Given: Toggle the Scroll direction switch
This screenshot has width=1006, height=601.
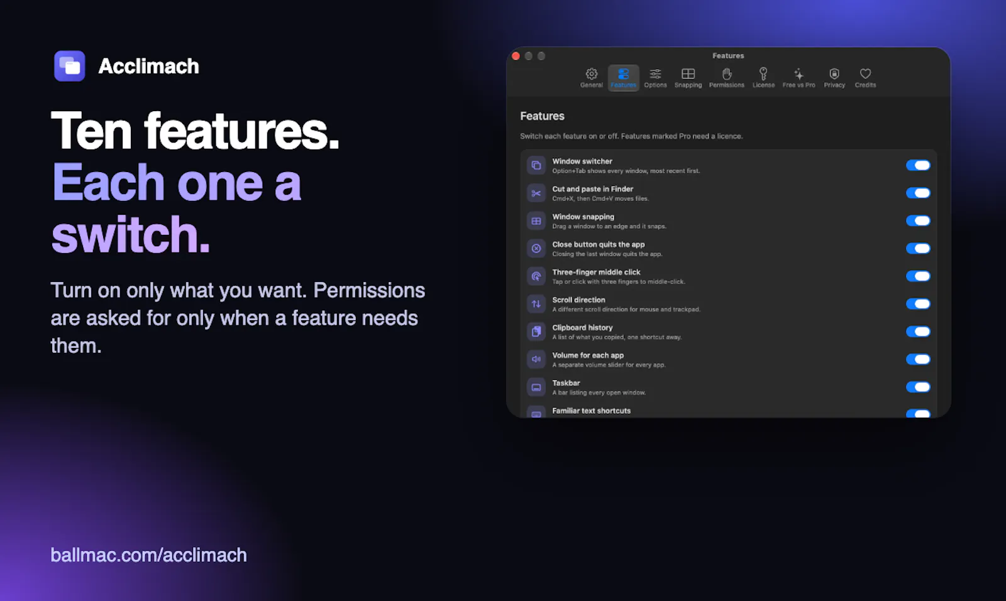Looking at the screenshot, I should pyautogui.click(x=918, y=303).
